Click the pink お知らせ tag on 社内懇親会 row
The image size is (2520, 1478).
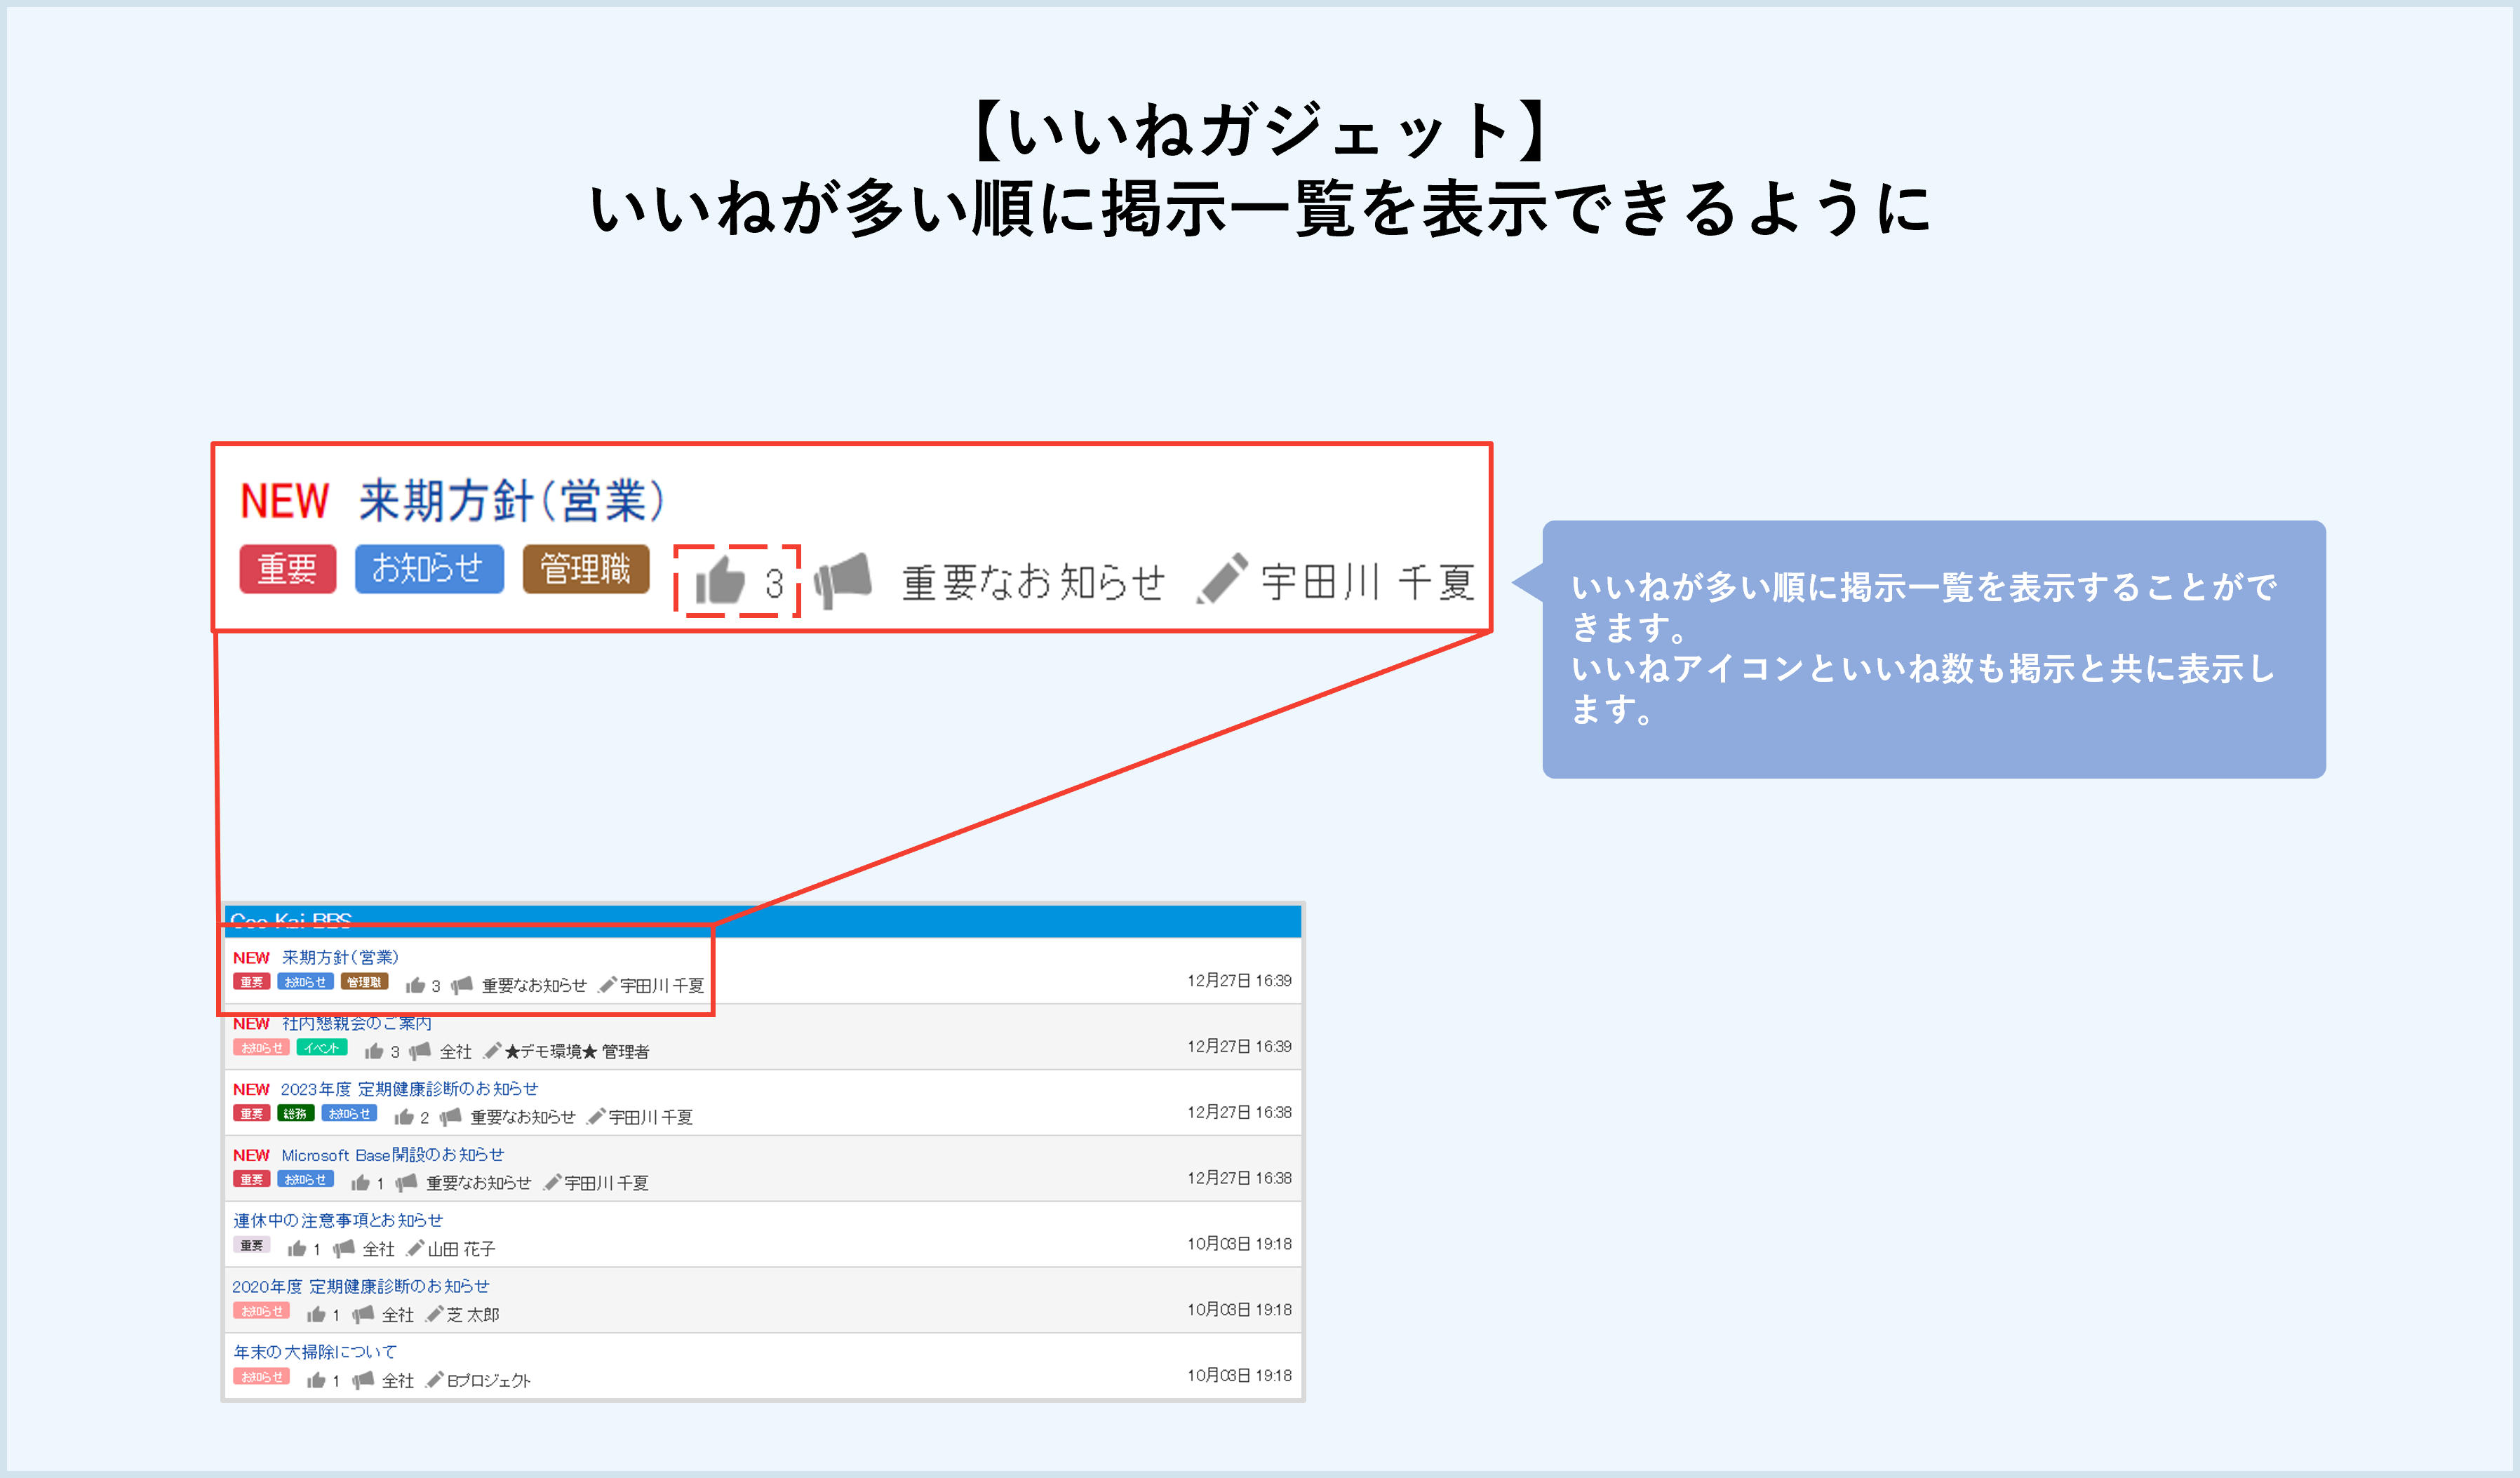click(262, 1048)
